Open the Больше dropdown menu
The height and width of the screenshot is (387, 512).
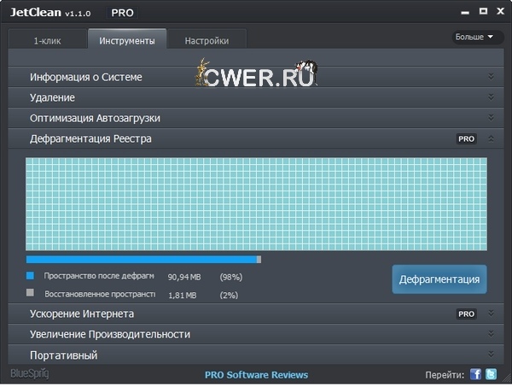point(474,37)
